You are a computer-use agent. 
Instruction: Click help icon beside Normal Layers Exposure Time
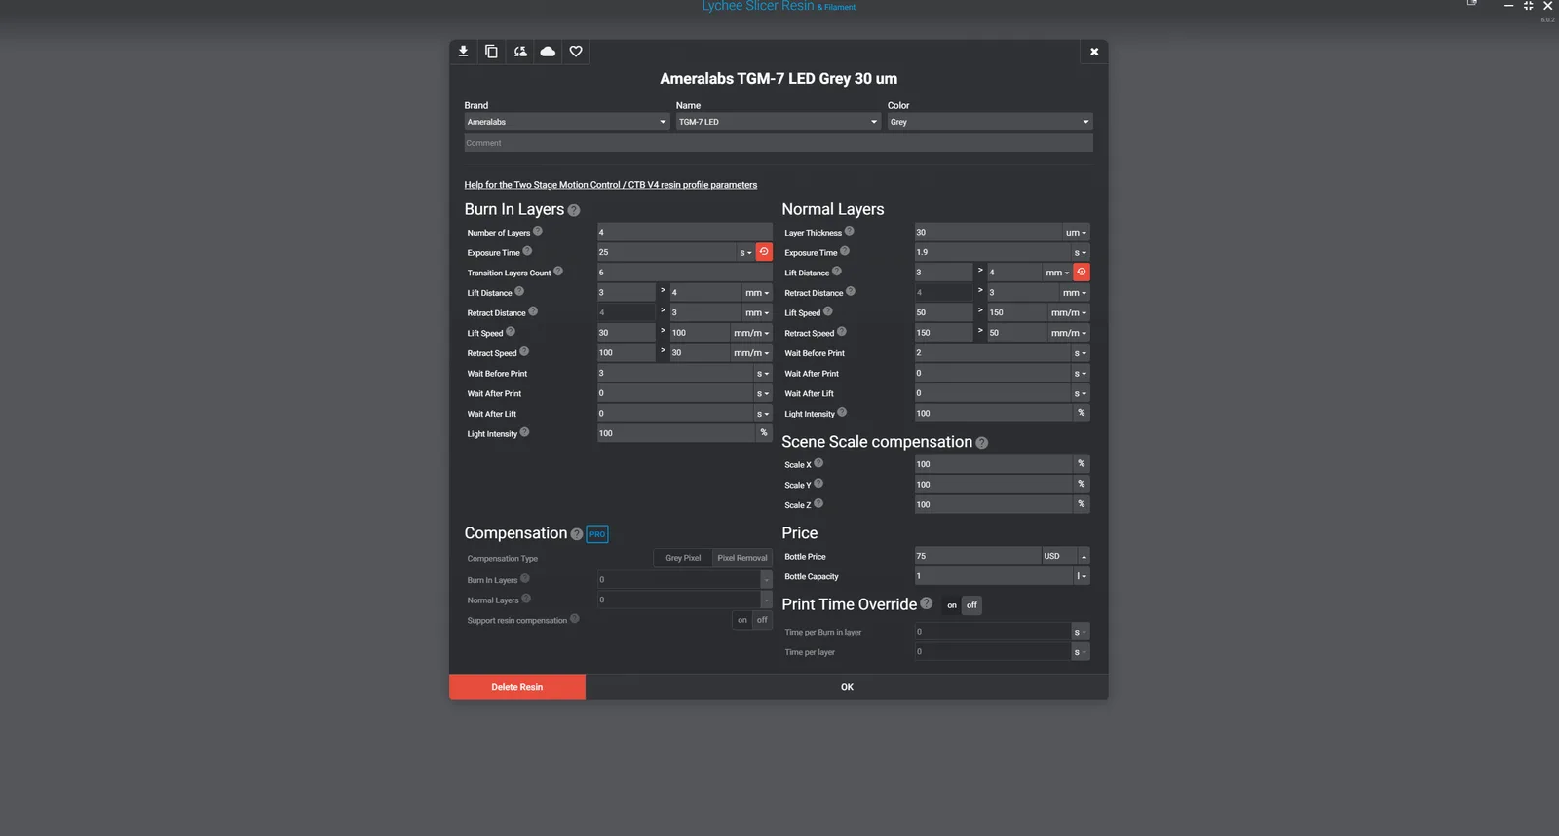point(845,251)
